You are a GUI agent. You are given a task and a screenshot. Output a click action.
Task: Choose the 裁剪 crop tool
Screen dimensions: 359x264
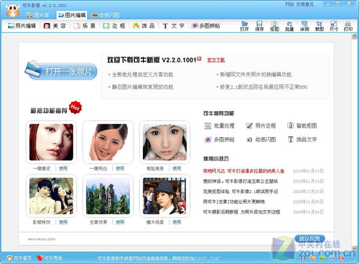coord(319,26)
